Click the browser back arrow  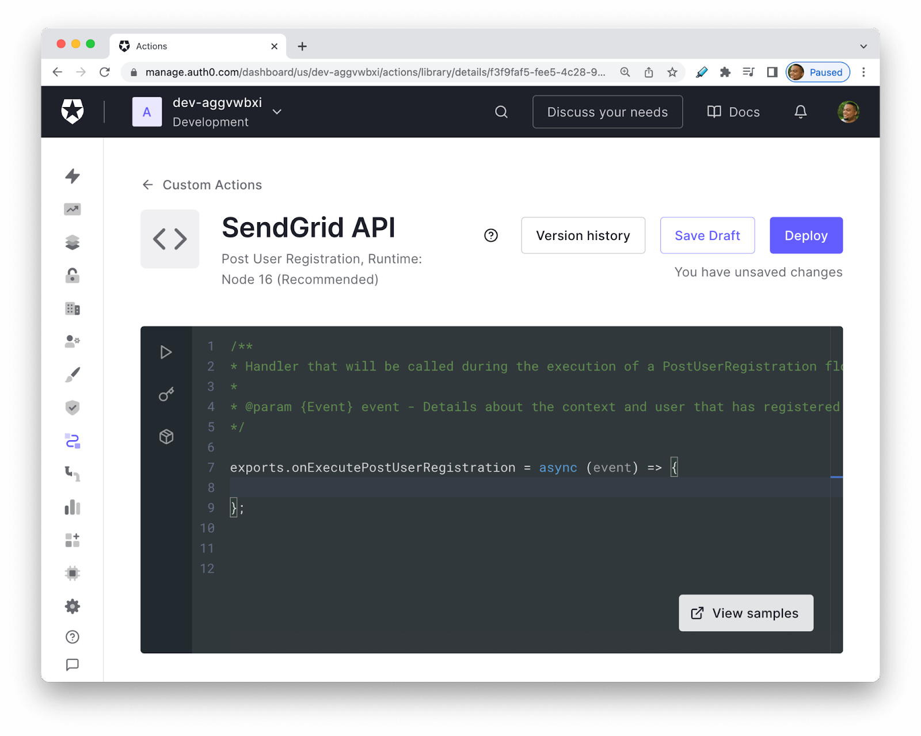(57, 72)
